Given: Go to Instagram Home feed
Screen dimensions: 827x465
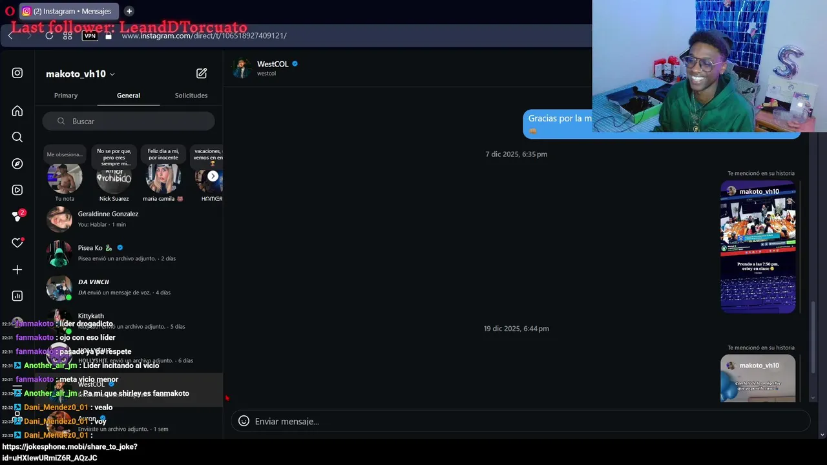Looking at the screenshot, I should point(17,111).
